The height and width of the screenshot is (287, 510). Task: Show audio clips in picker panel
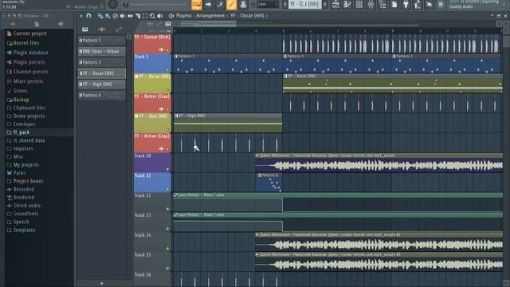tap(101, 29)
